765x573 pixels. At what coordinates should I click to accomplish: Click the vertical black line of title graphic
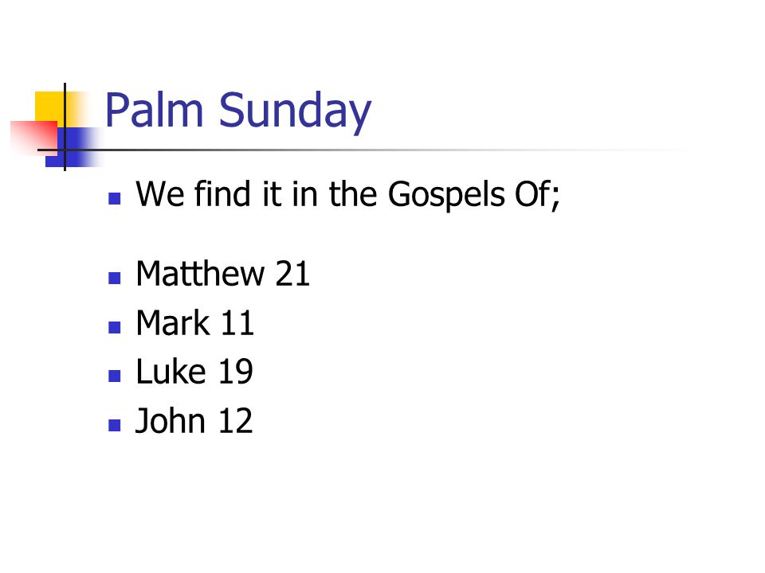click(x=65, y=127)
